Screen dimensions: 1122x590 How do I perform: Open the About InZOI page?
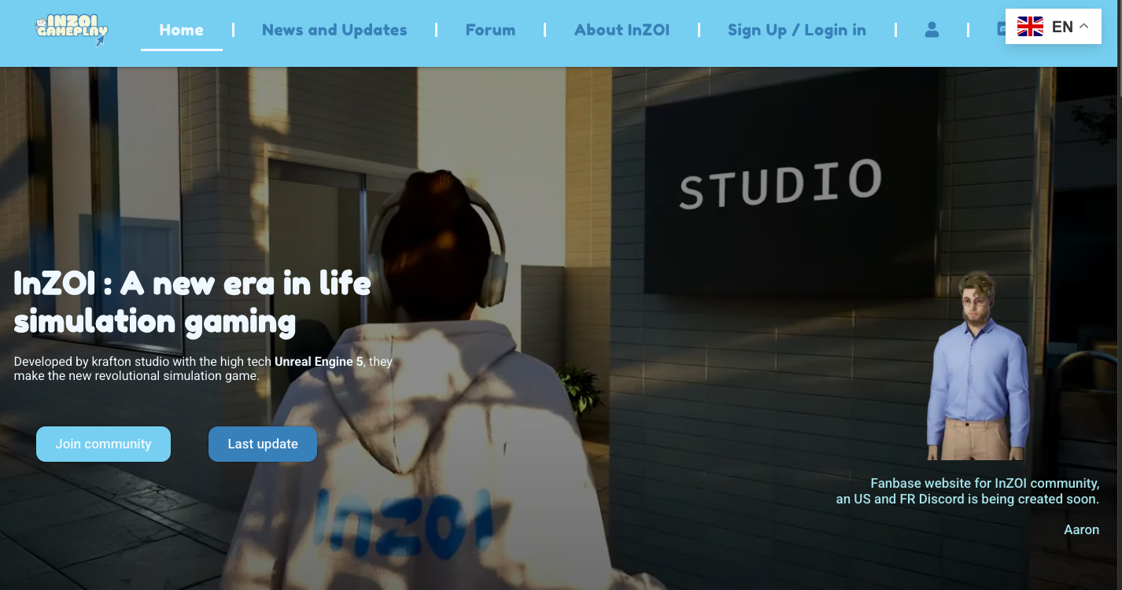(622, 30)
